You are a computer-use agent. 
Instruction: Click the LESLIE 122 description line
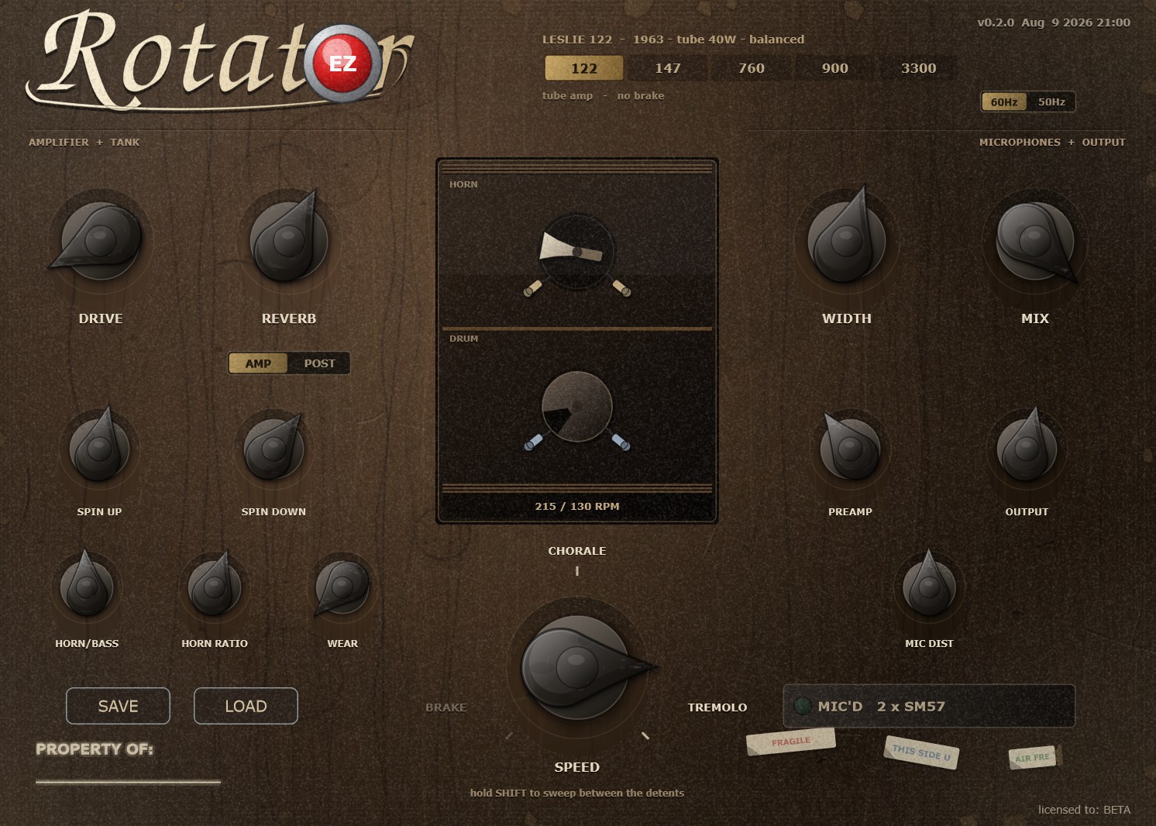(673, 40)
